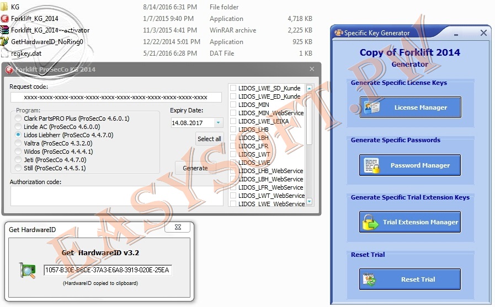Image resolution: width=495 pixels, height=307 pixels.
Task: Open the Password Manager
Action: tap(410, 165)
